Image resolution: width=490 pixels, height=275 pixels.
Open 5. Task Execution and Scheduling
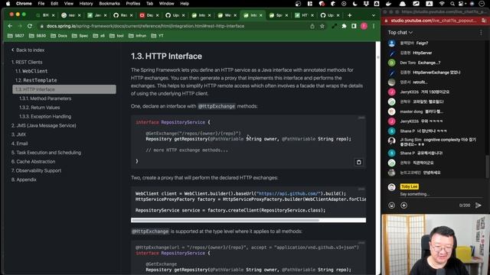click(x=46, y=153)
